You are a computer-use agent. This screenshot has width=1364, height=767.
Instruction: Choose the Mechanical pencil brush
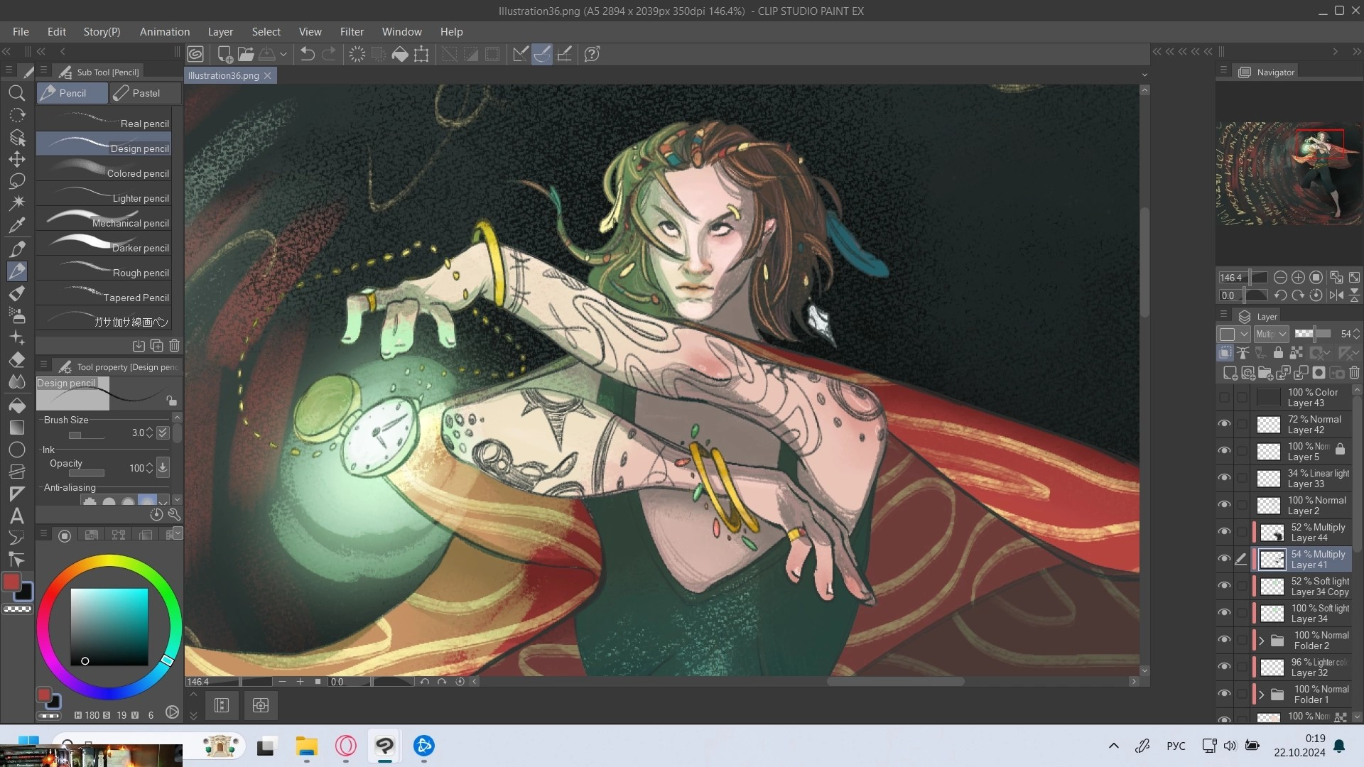(104, 219)
